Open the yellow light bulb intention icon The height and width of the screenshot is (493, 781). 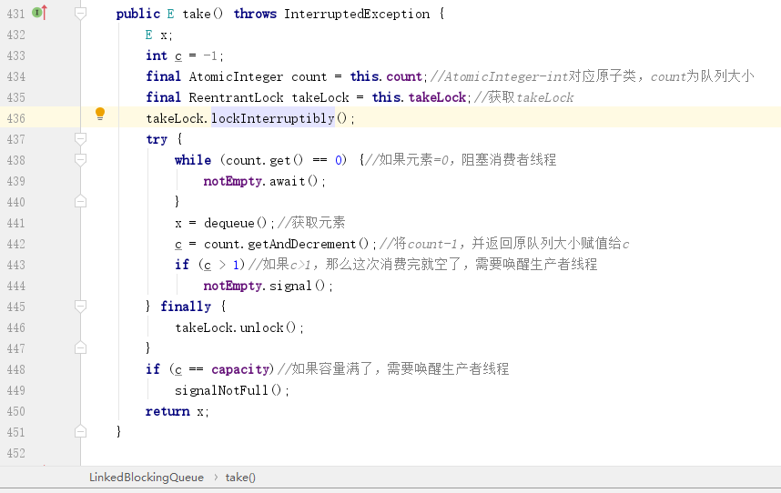click(100, 115)
